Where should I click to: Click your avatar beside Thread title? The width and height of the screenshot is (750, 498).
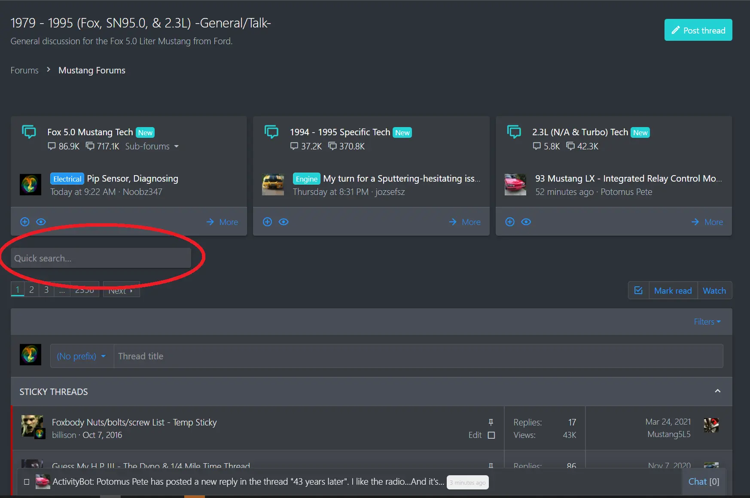pyautogui.click(x=30, y=355)
